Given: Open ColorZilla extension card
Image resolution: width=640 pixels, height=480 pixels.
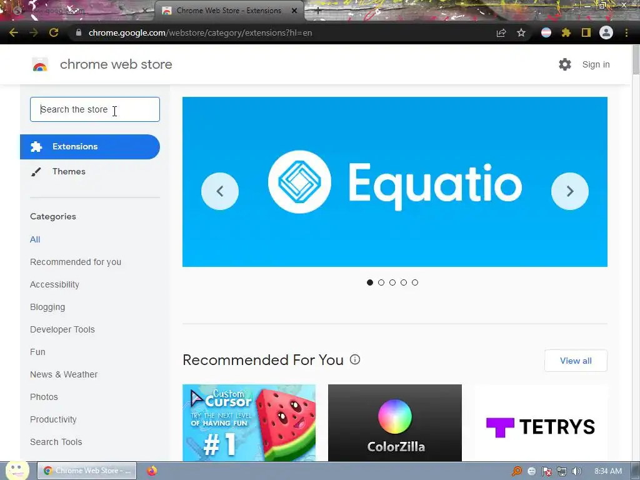Looking at the screenshot, I should click(x=395, y=423).
